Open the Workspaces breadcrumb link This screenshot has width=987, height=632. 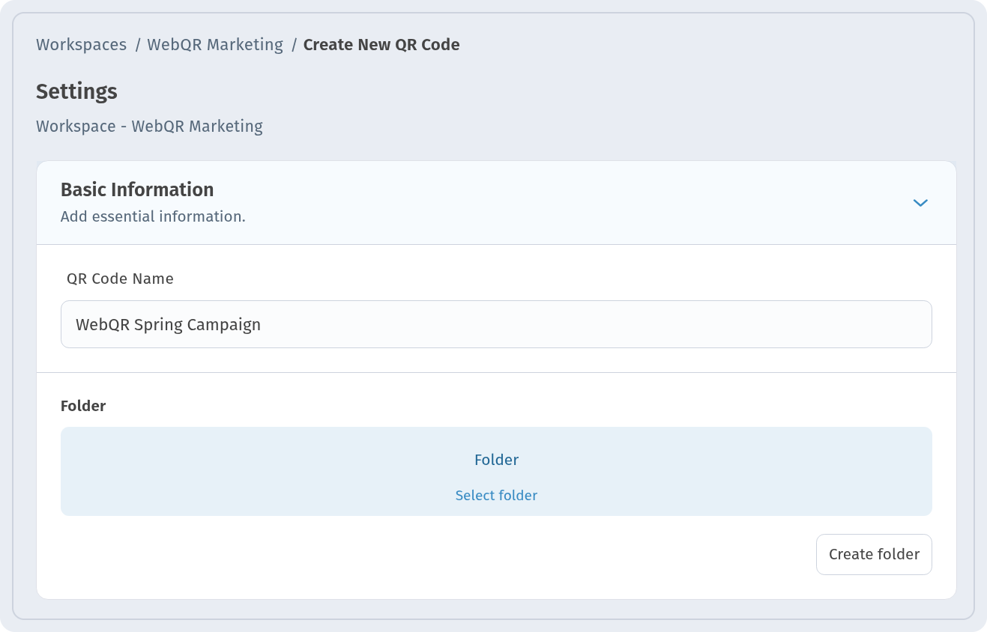[x=81, y=45]
